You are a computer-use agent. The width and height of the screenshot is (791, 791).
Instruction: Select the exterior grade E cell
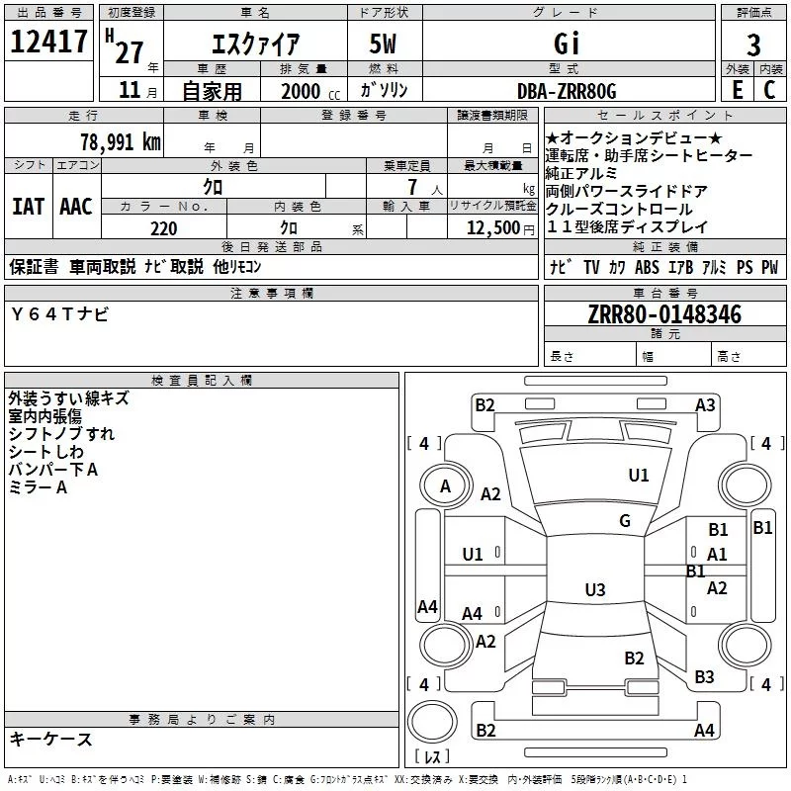[x=737, y=89]
